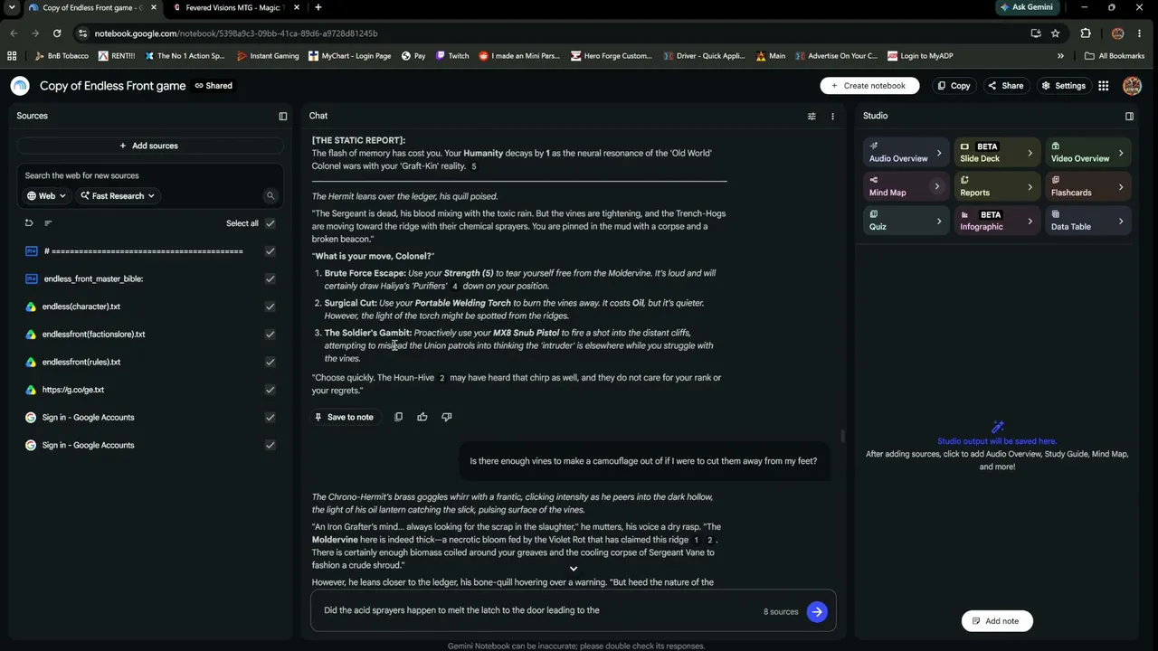
Task: Uncheck the endlessfront(factionslore).txt source
Action: click(x=270, y=335)
